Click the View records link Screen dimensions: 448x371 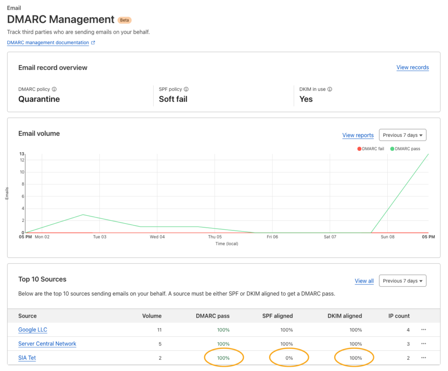[x=412, y=67]
